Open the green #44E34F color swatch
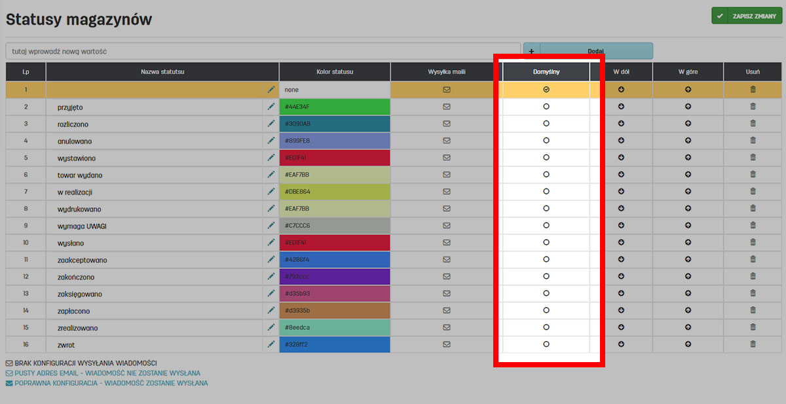The image size is (786, 404). 335,107
